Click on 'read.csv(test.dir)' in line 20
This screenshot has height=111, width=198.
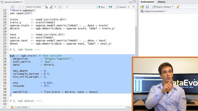50,35
